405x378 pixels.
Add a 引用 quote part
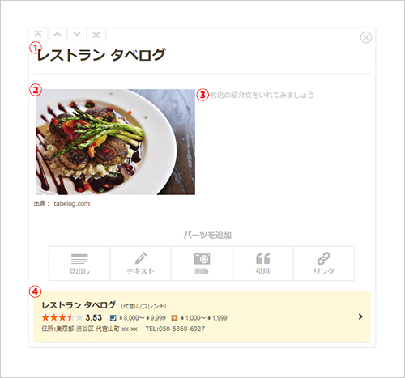[x=262, y=263]
